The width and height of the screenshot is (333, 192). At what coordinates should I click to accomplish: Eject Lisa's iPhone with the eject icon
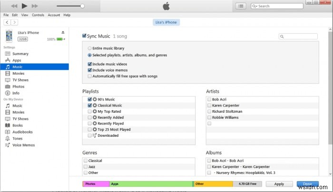pos(62,32)
